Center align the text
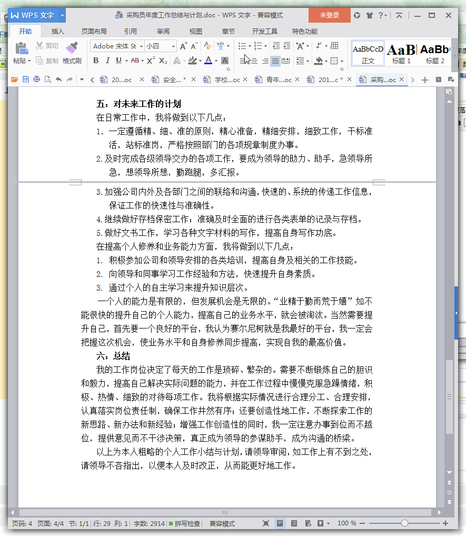This screenshot has height=537, width=466. coord(254,61)
